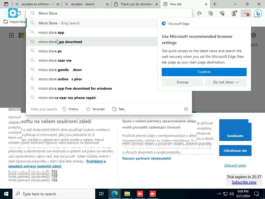Open File Explorer from the taskbar
The image size is (265, 199).
[127, 194]
